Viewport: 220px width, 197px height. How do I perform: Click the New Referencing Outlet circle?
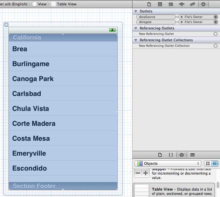point(216,34)
